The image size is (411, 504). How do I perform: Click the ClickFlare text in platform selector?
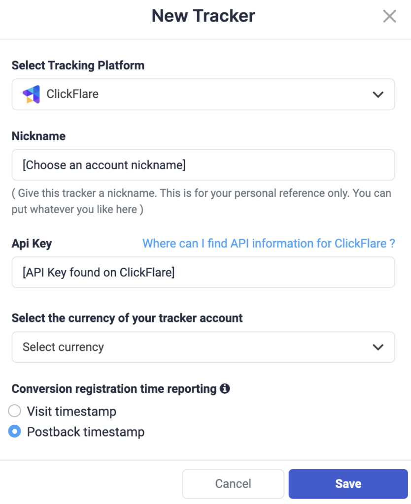point(72,94)
